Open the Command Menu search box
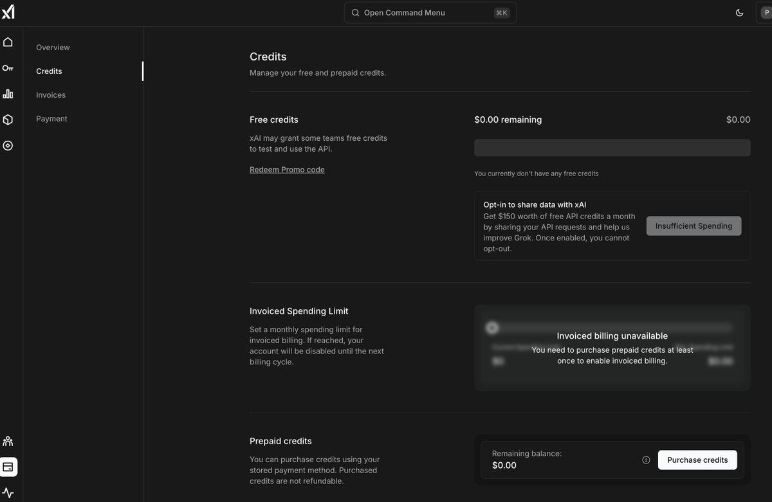 pyautogui.click(x=430, y=13)
